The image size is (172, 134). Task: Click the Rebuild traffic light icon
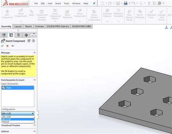tap(149, 3)
